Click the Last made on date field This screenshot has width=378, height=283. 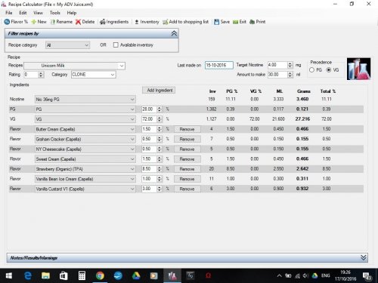tap(219, 66)
